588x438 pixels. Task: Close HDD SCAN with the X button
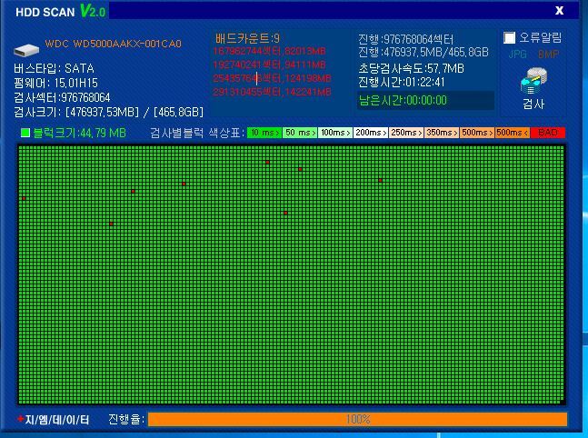pyautogui.click(x=559, y=11)
